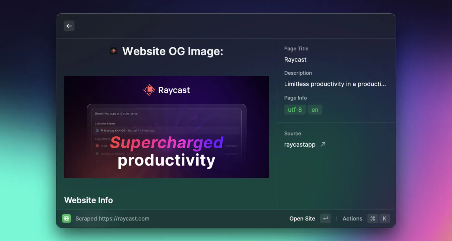Viewport: 452px width, 241px height.
Task: Click the Description label
Action: point(298,73)
